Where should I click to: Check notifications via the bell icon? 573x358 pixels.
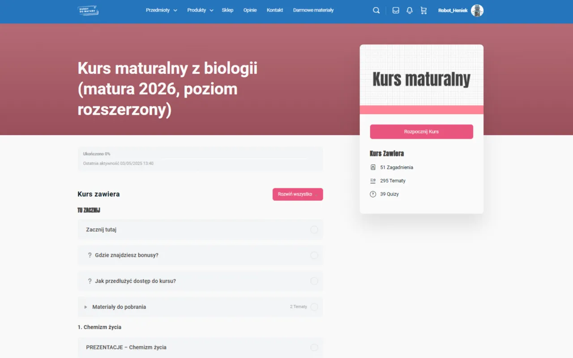click(409, 10)
